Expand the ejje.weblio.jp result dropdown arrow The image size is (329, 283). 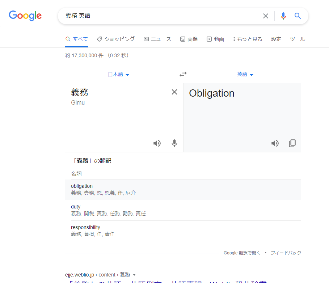click(x=134, y=275)
